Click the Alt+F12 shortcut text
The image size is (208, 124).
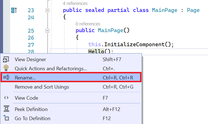(x=111, y=109)
